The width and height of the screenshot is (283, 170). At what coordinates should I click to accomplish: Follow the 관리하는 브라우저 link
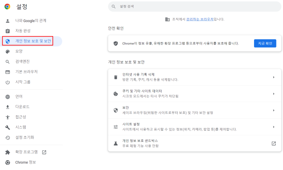pyautogui.click(x=200, y=19)
